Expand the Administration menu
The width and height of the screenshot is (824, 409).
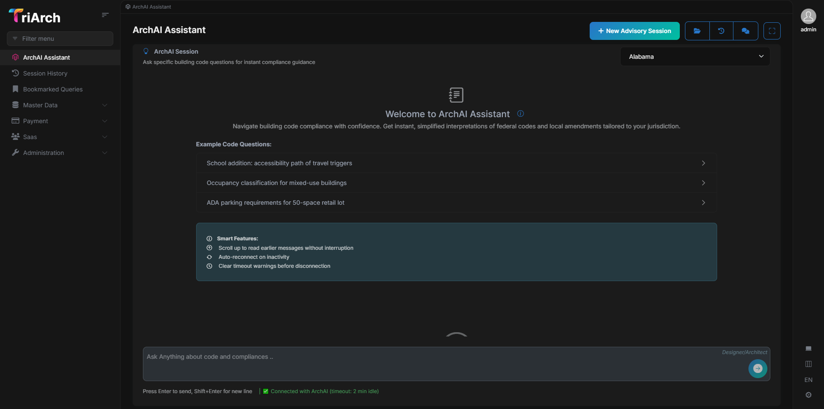pos(43,152)
